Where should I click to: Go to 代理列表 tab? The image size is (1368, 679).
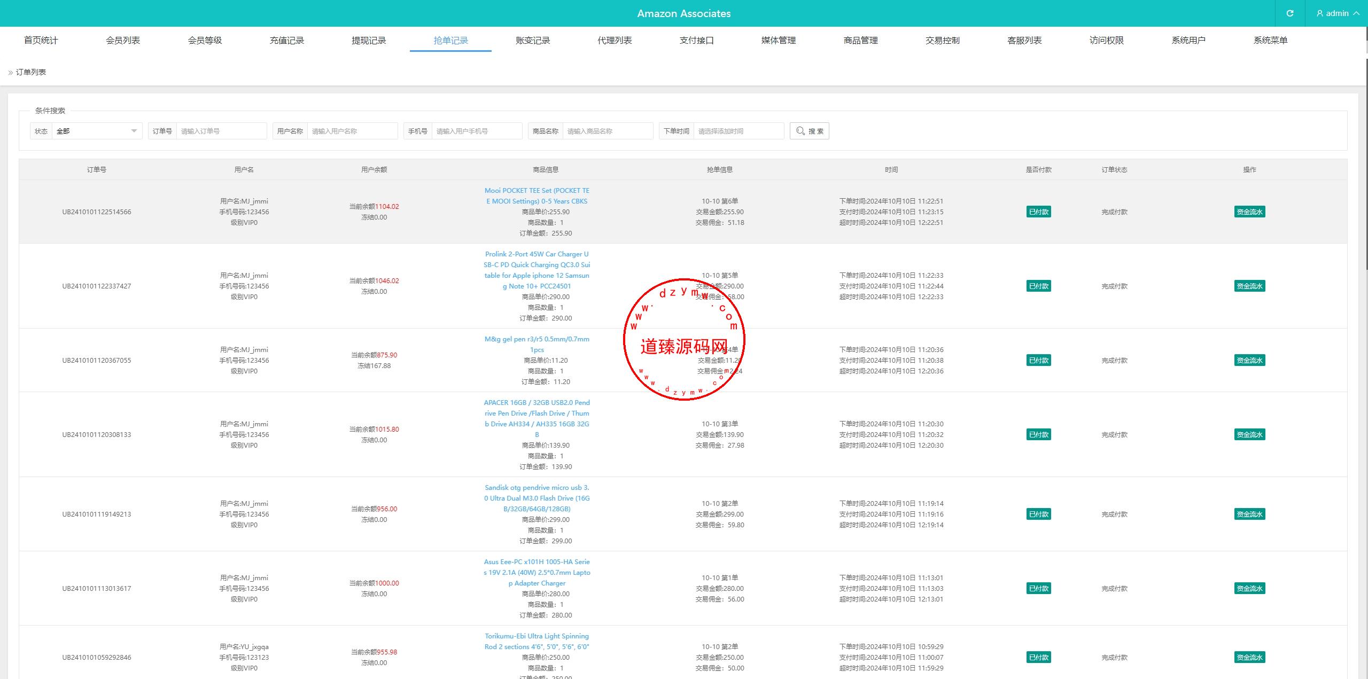pyautogui.click(x=615, y=40)
